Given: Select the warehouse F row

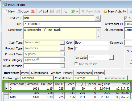Looking at the screenshot, I should [67, 93].
